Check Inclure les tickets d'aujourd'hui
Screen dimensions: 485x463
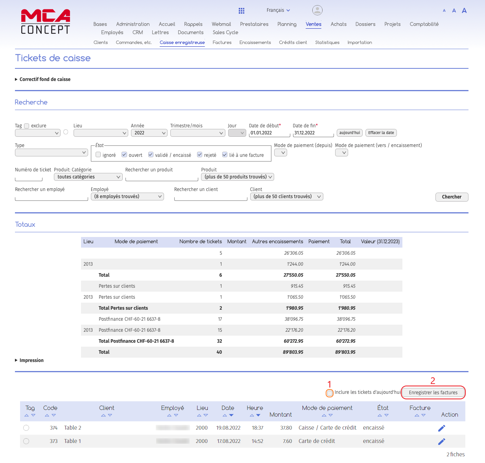[x=329, y=392]
